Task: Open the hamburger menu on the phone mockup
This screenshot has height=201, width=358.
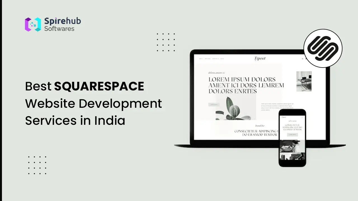Action: point(302,117)
